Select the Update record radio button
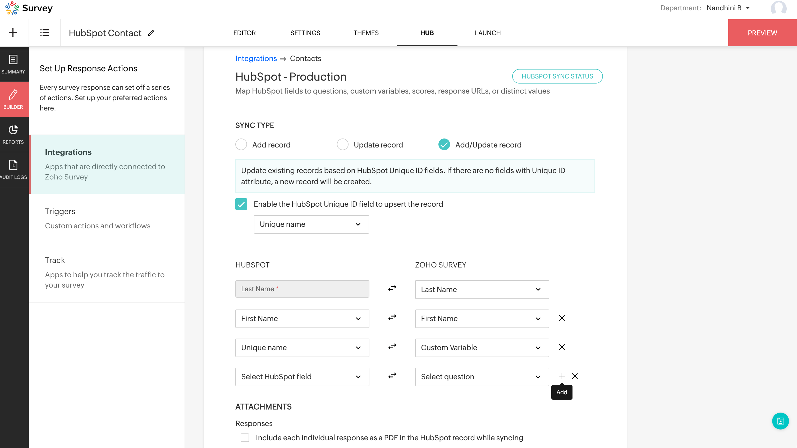This screenshot has width=797, height=448. click(x=342, y=144)
